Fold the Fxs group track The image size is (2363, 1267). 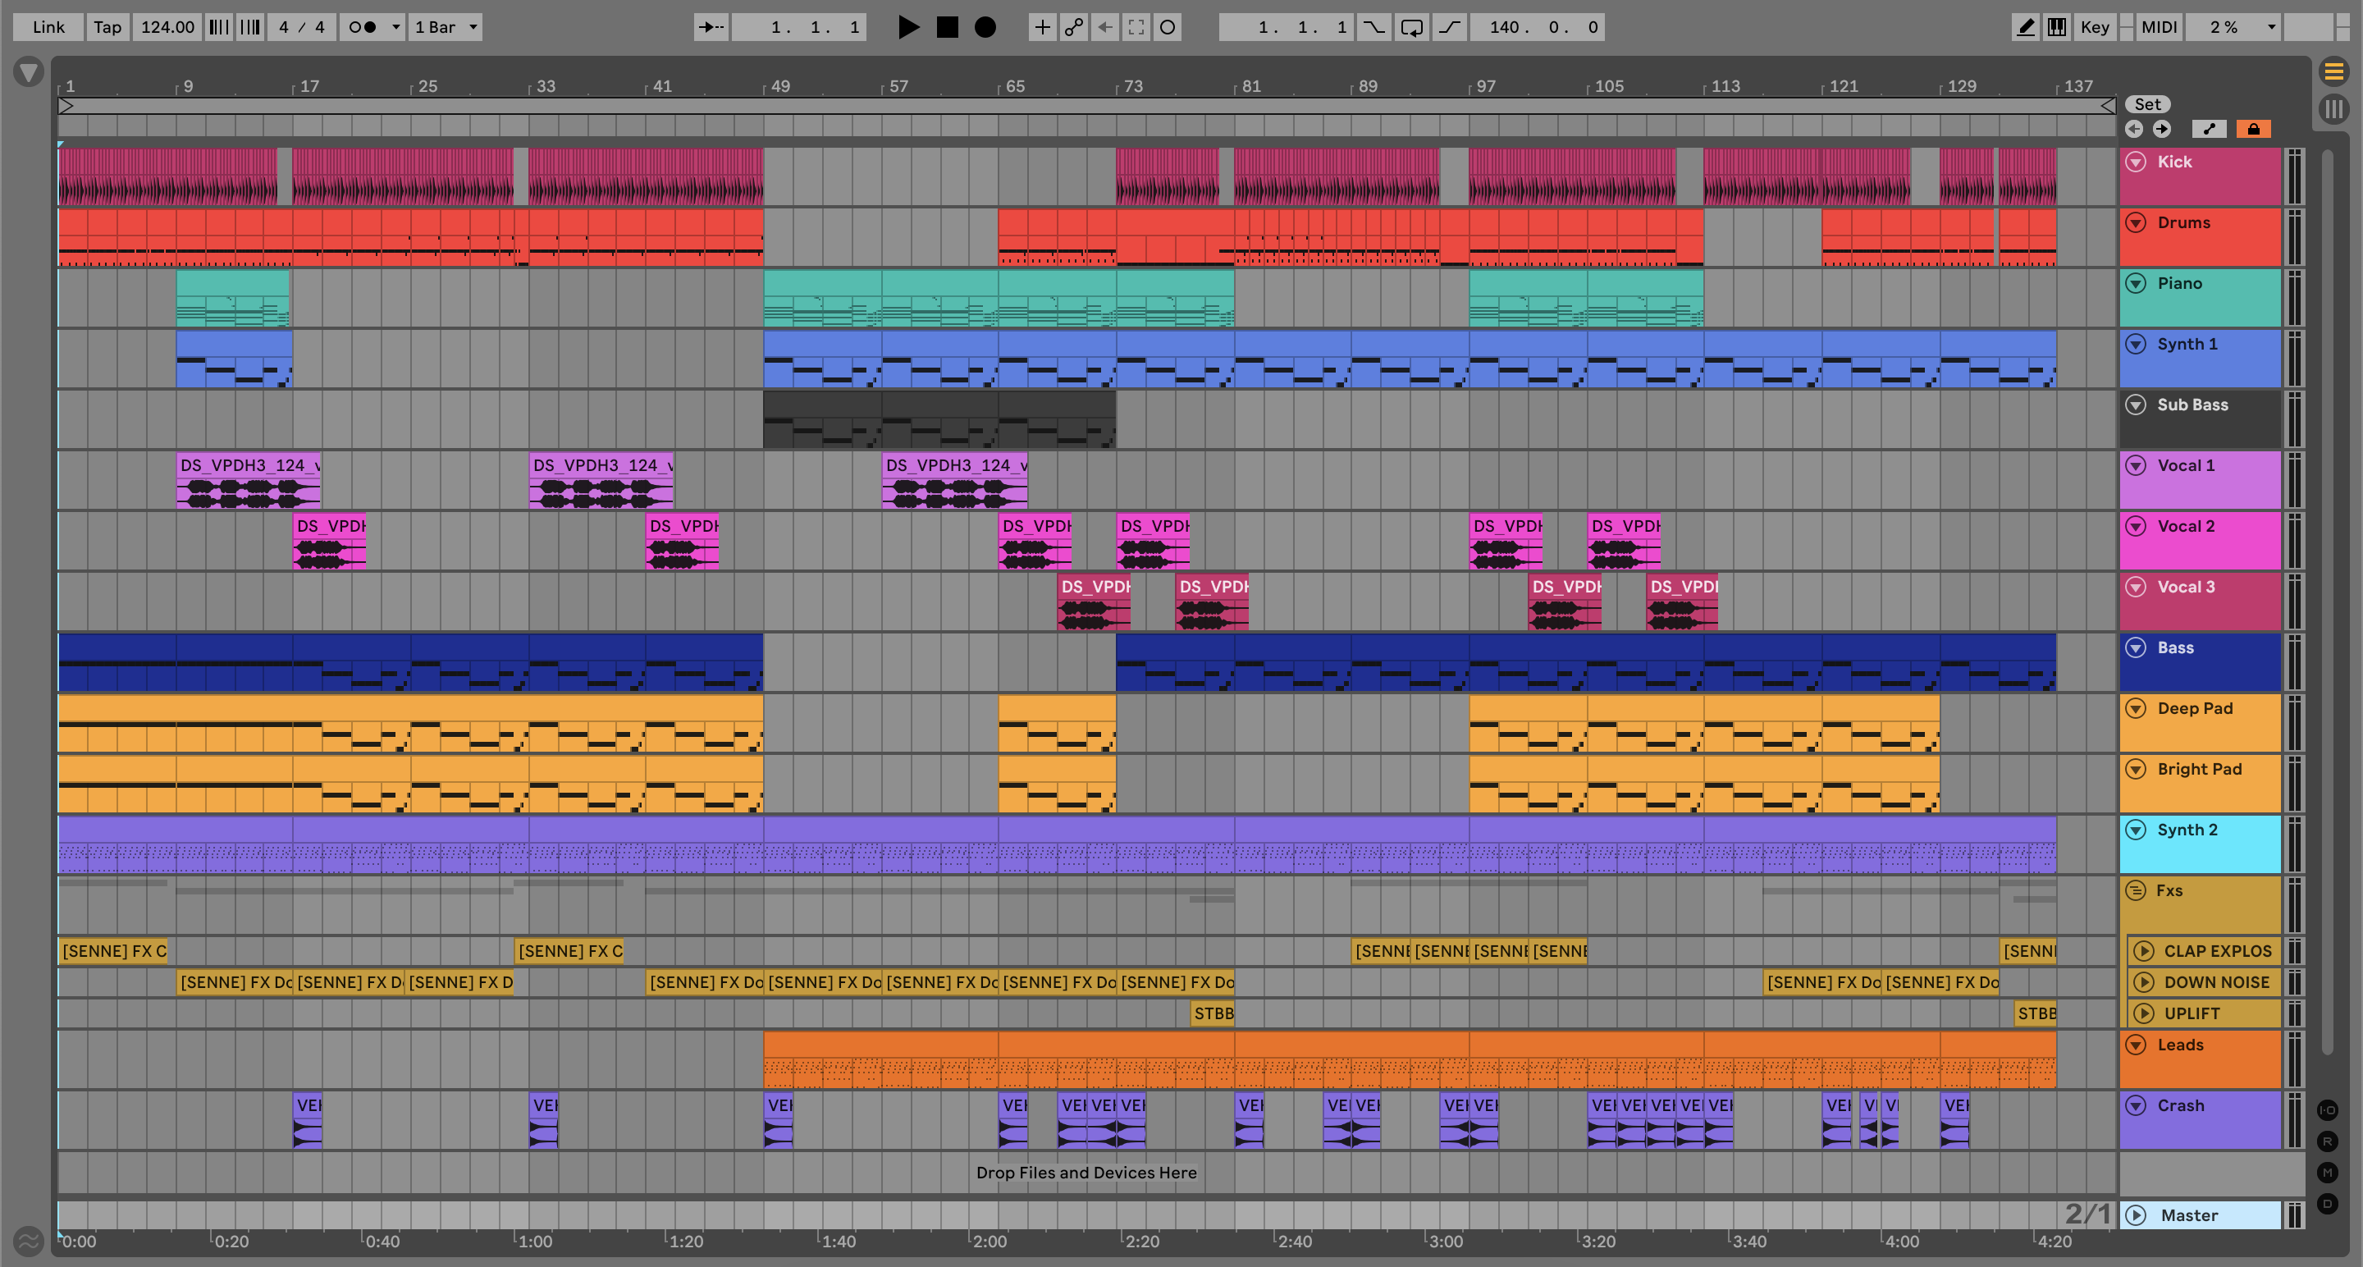2136,890
